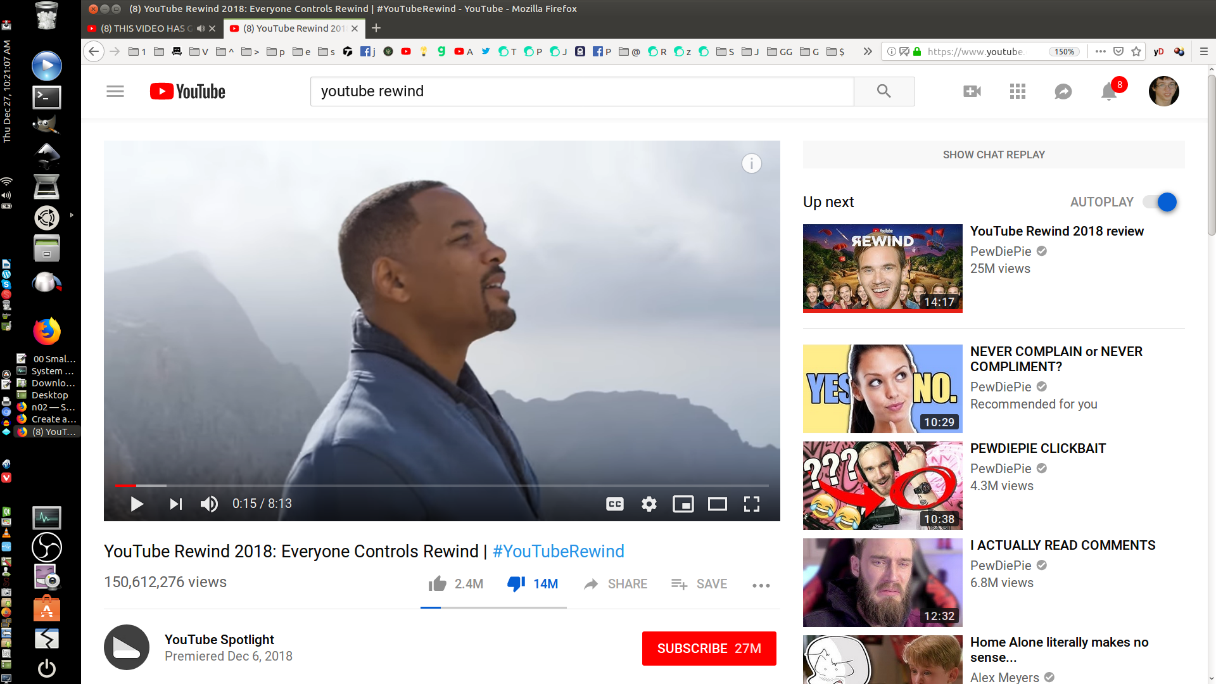
Task: Show chat replay
Action: (x=994, y=155)
